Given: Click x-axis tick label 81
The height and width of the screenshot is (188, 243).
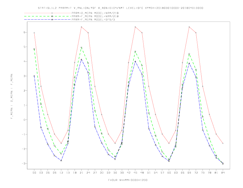Looking at the screenshot, I should (x=216, y=173).
